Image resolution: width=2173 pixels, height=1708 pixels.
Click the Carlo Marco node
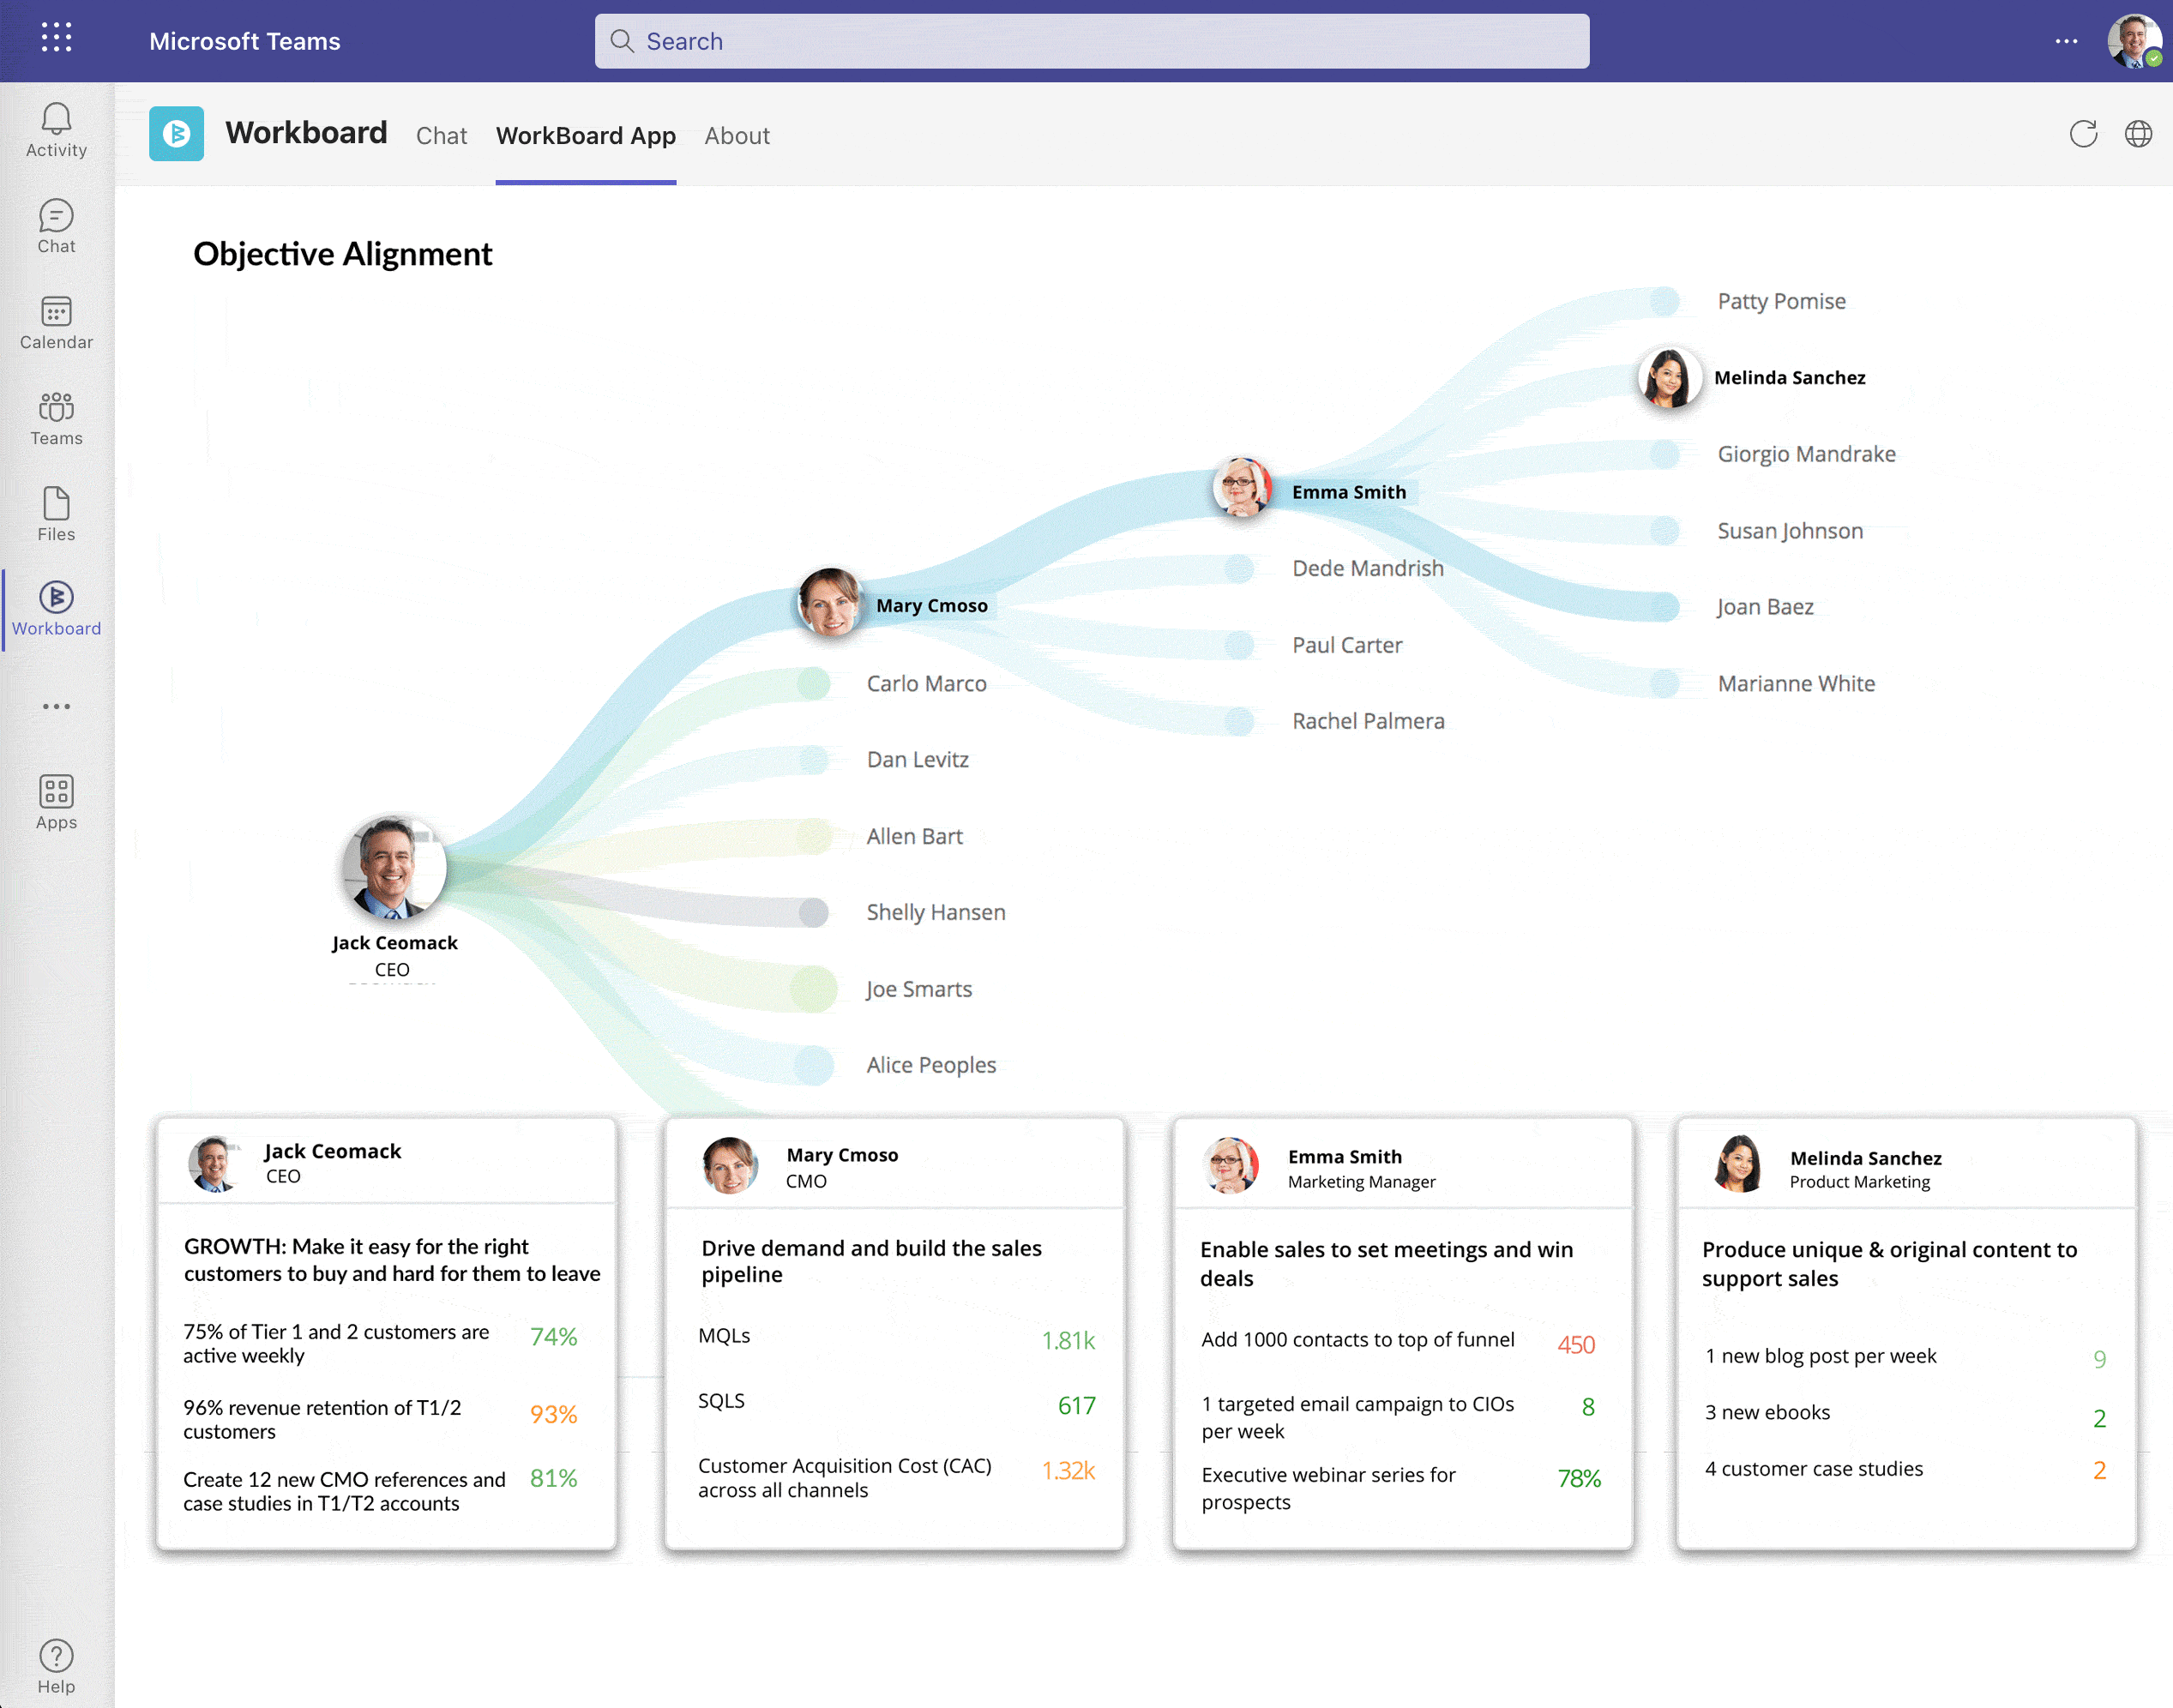pyautogui.click(x=814, y=684)
